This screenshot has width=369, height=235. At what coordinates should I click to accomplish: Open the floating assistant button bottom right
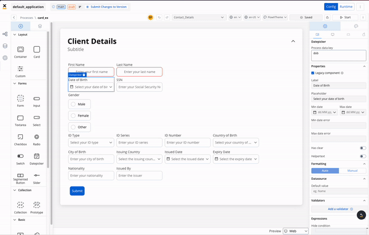[361, 215]
